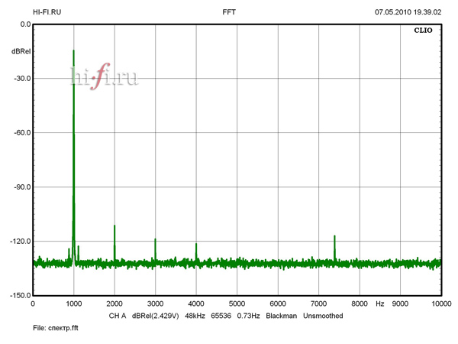Click the -60.0 y-axis tick label
The image size is (458, 344).
21,133
